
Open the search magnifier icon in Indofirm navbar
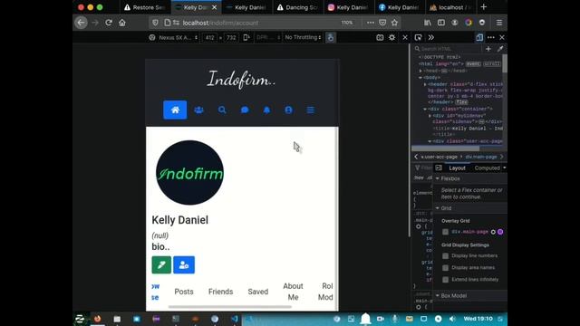[x=222, y=110]
